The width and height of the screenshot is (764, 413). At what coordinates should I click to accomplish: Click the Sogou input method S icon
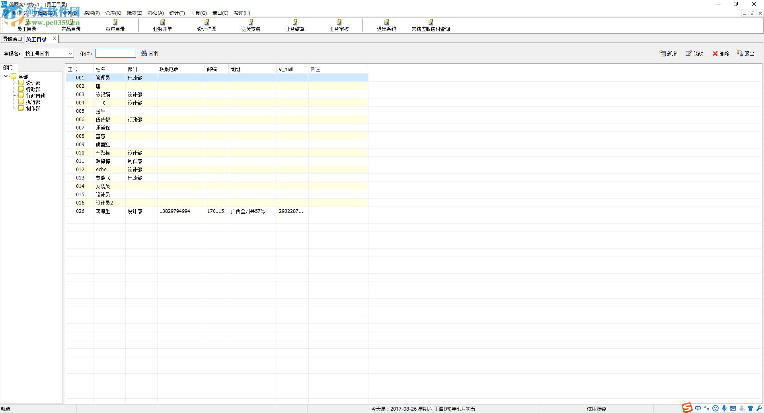(687, 408)
